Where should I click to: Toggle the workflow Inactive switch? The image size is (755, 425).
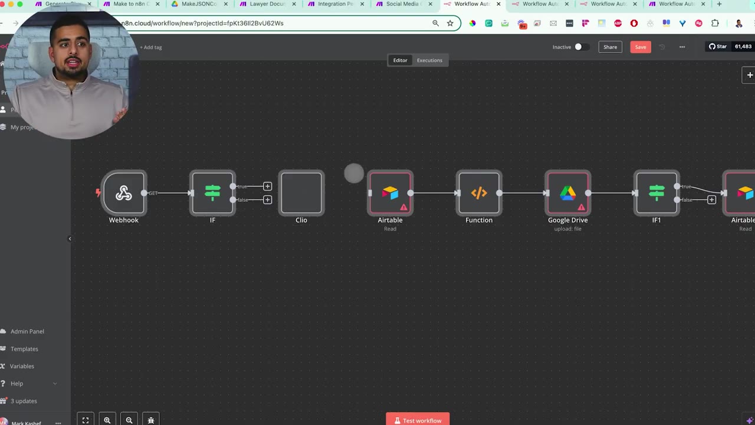pyautogui.click(x=581, y=47)
